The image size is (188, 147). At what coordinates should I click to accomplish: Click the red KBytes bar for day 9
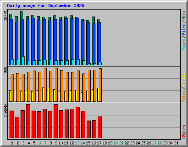tap(55, 121)
